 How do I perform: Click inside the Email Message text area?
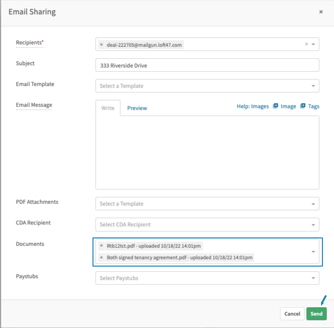click(207, 152)
